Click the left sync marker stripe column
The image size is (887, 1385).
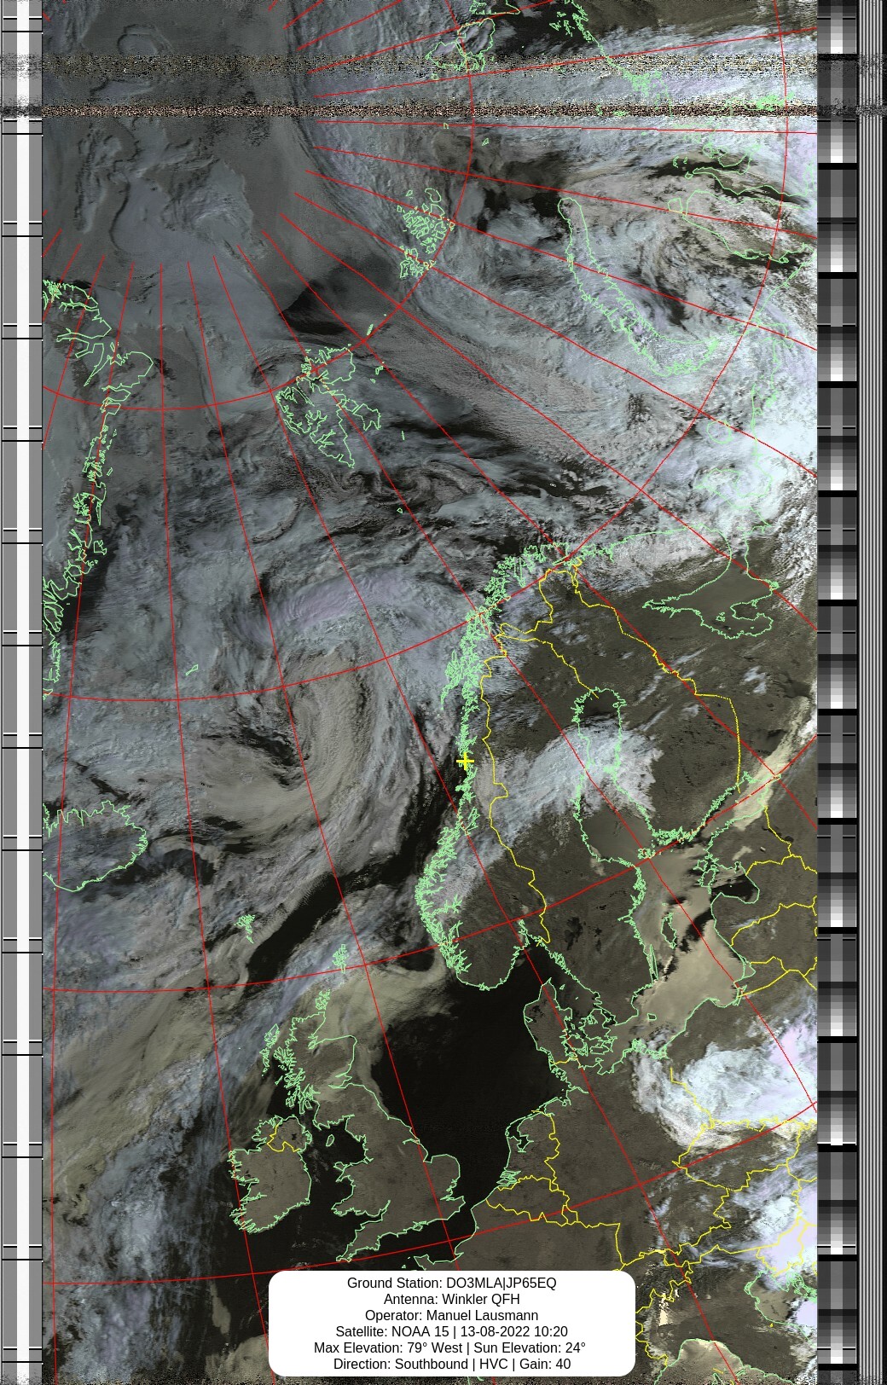21,692
